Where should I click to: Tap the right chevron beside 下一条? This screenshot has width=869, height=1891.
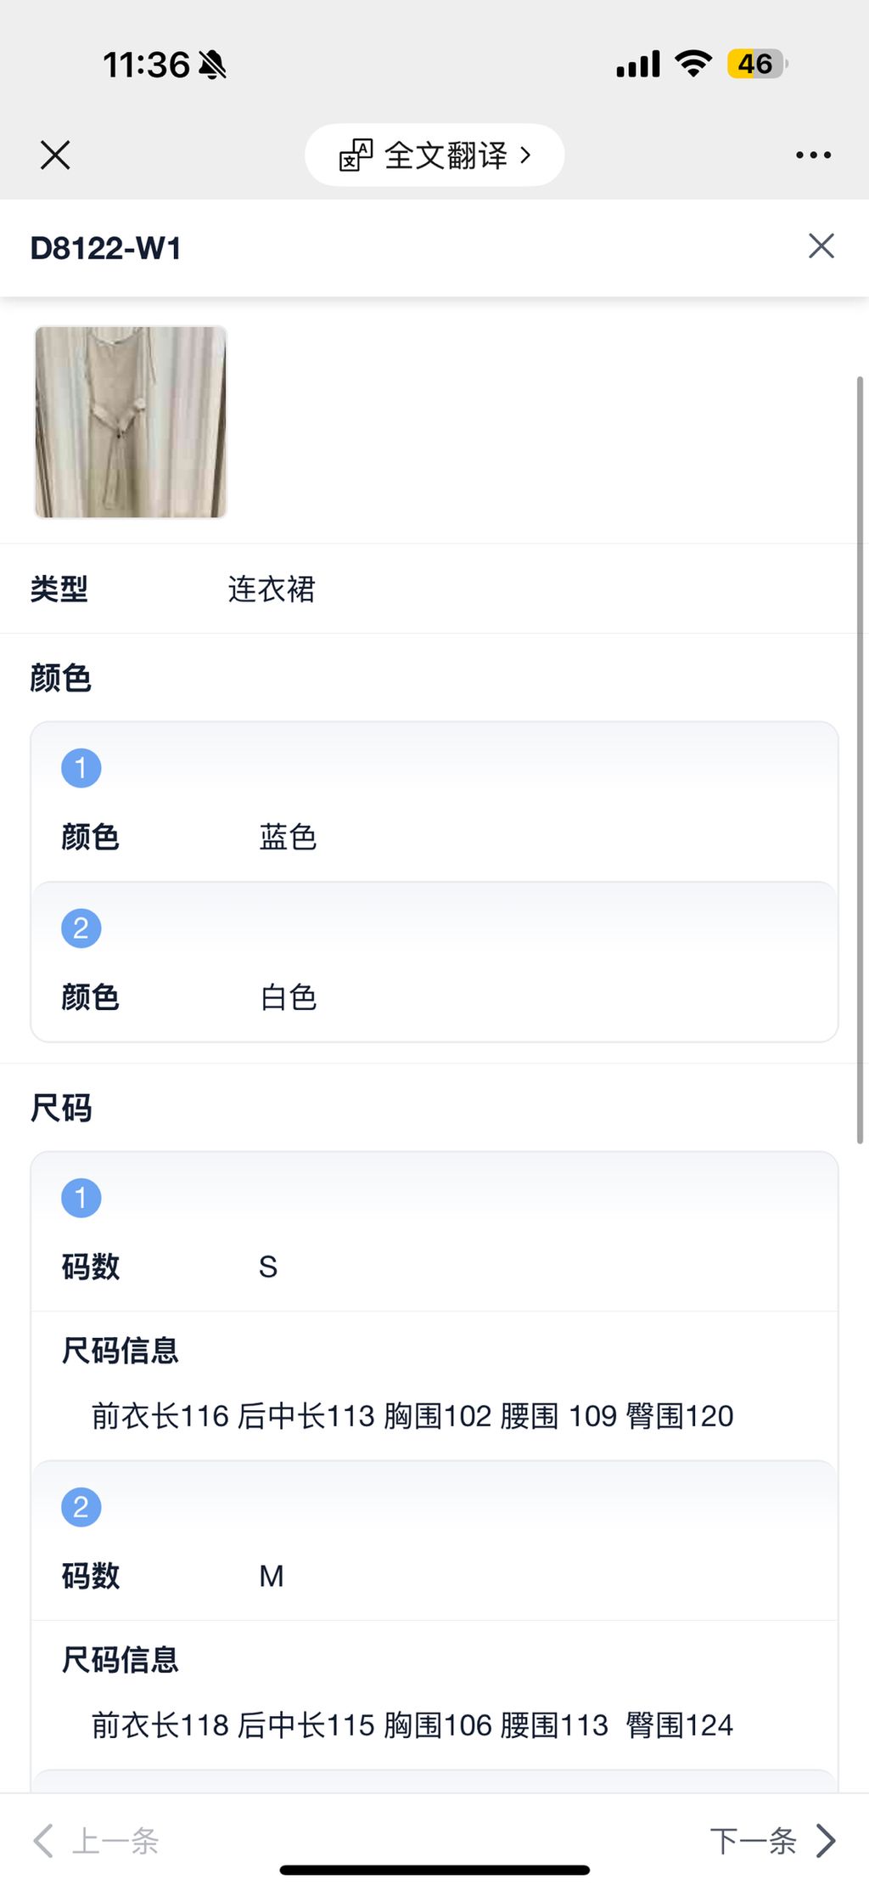pos(826,1841)
